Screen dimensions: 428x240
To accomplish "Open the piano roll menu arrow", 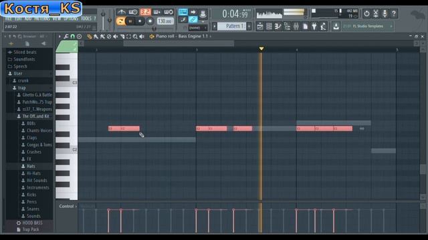I will (60, 36).
